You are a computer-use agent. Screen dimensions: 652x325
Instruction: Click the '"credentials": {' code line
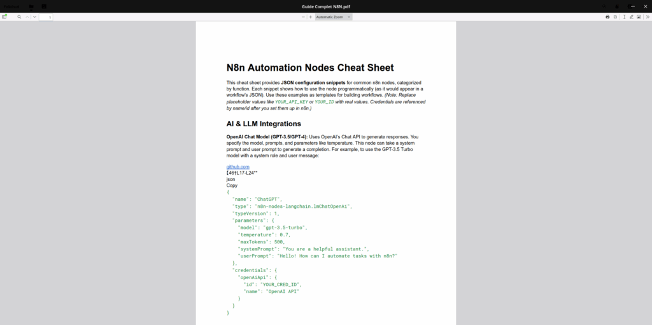tap(255, 270)
